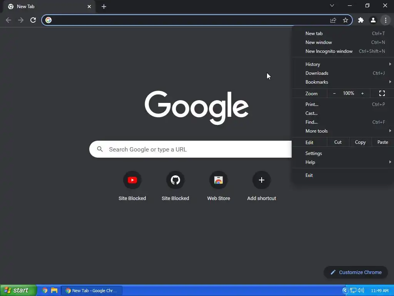Select New Tab - Google Chrome taskbar button
This screenshot has height=296, width=394.
click(92, 291)
